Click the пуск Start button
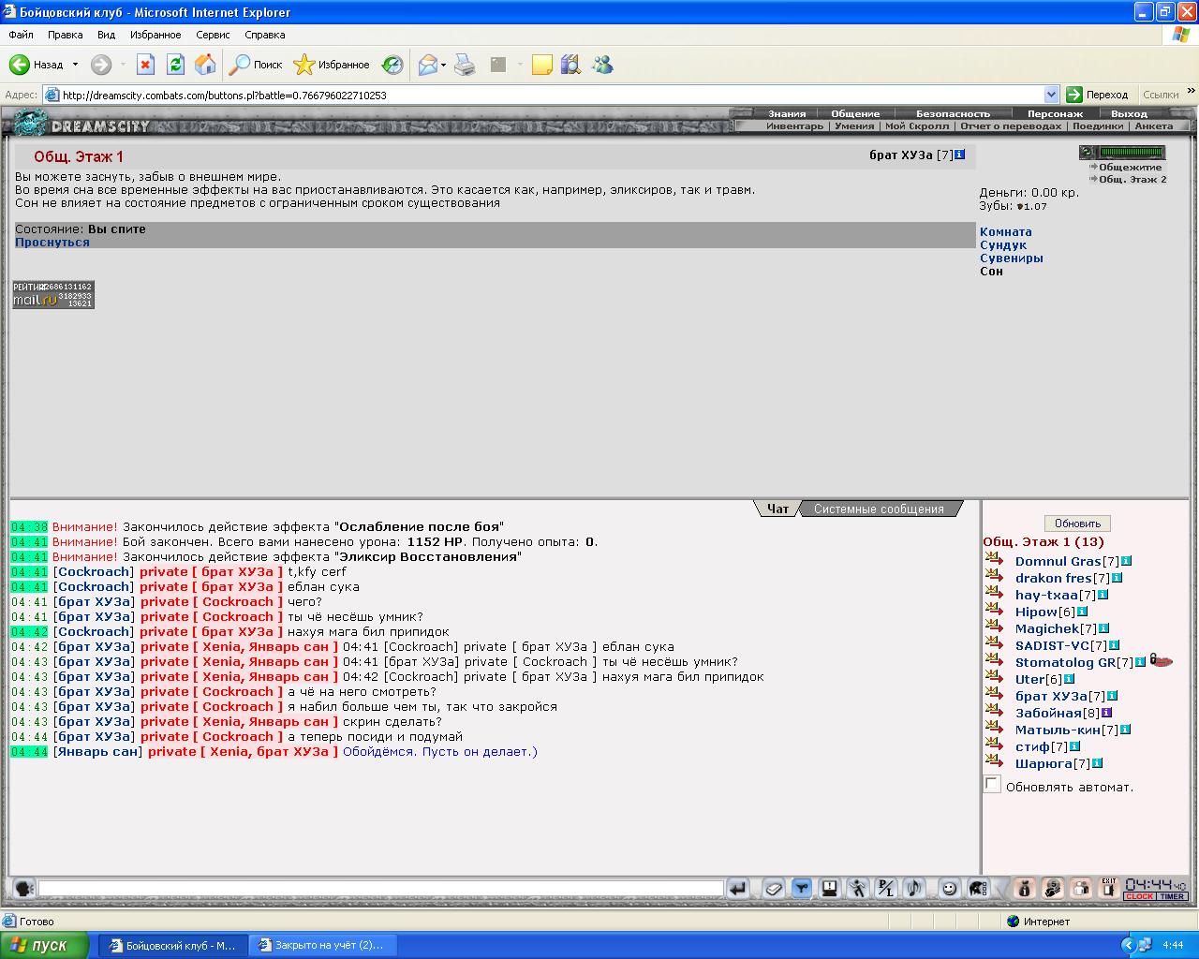Viewport: 1199px width, 959px height. tap(45, 945)
